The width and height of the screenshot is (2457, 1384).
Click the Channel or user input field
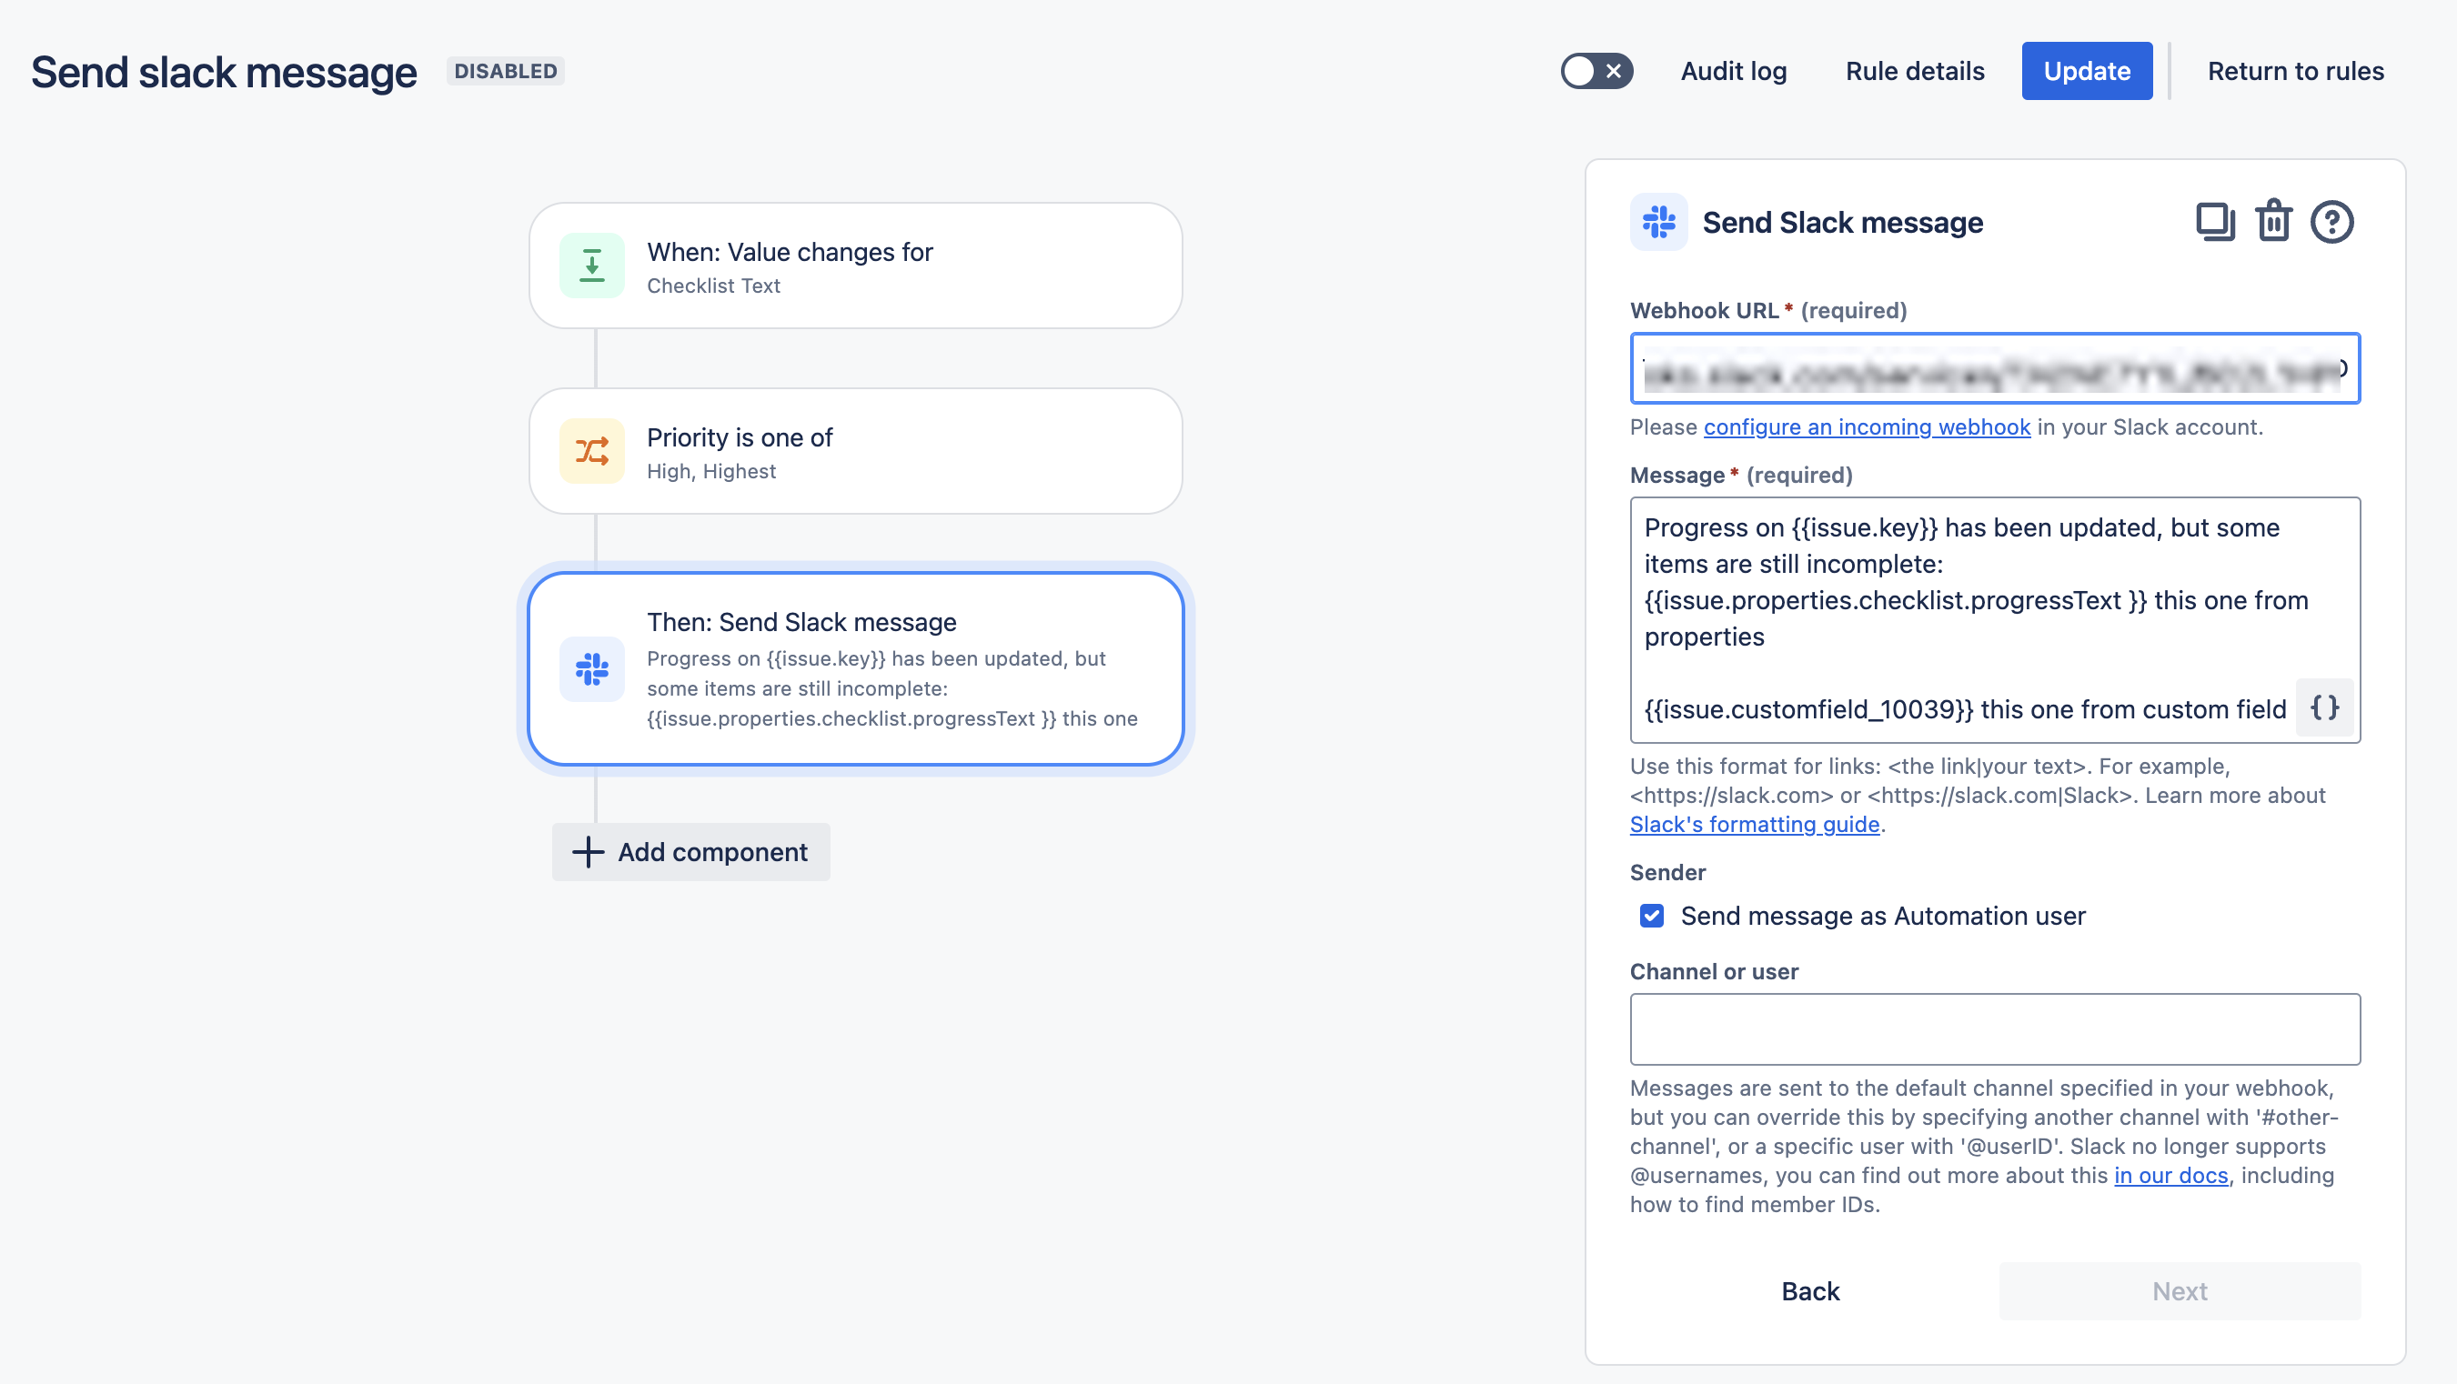1994,1028
